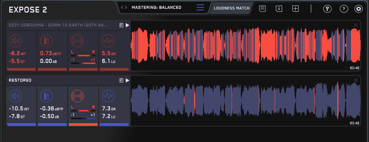
Task: Click the EXPOSE 2 logo title
Action: [28, 10]
